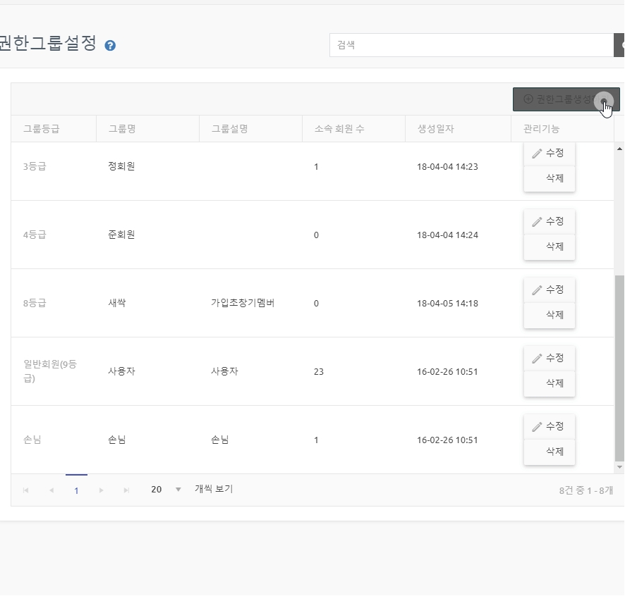
Task: Go to previous page of results
Action: (x=51, y=490)
